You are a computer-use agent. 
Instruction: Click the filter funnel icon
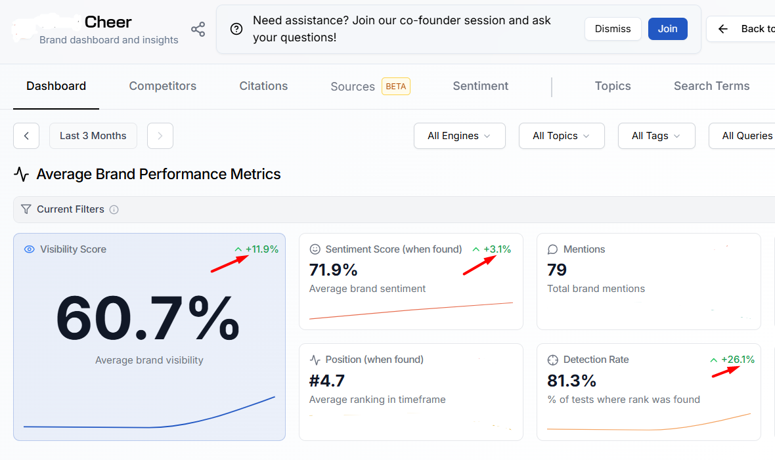click(x=26, y=209)
